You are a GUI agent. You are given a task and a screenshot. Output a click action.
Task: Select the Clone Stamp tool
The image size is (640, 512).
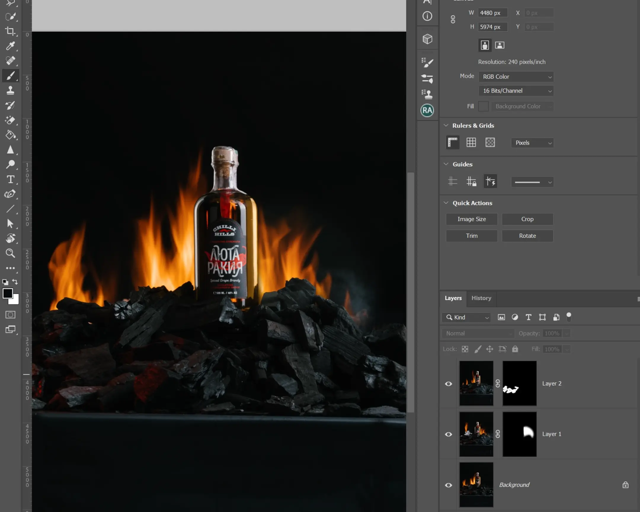tap(11, 91)
